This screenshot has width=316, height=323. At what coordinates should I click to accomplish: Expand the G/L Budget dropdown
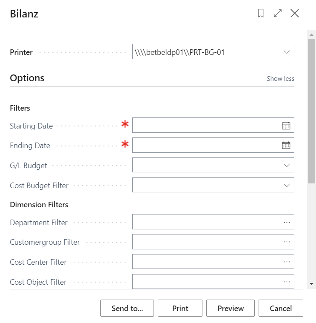click(x=287, y=165)
